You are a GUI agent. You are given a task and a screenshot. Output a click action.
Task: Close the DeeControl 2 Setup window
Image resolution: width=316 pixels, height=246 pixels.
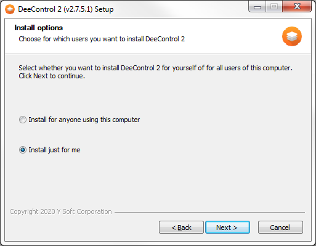[x=297, y=7]
